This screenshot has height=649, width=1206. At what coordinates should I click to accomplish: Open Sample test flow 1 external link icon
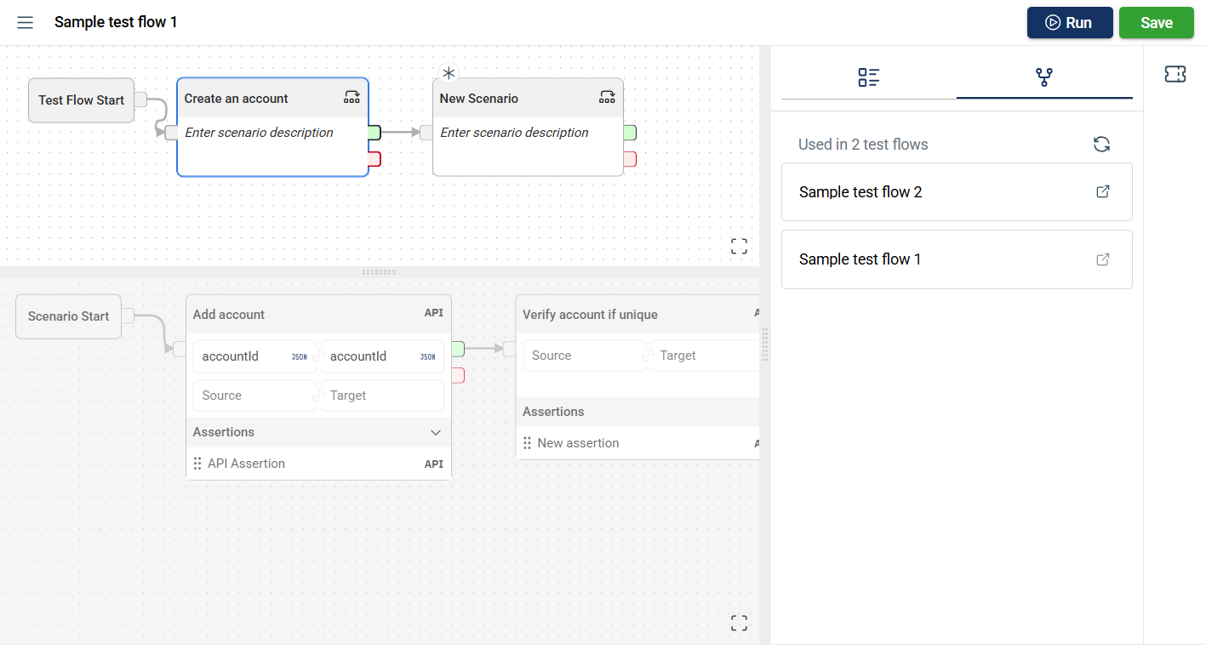tap(1102, 259)
